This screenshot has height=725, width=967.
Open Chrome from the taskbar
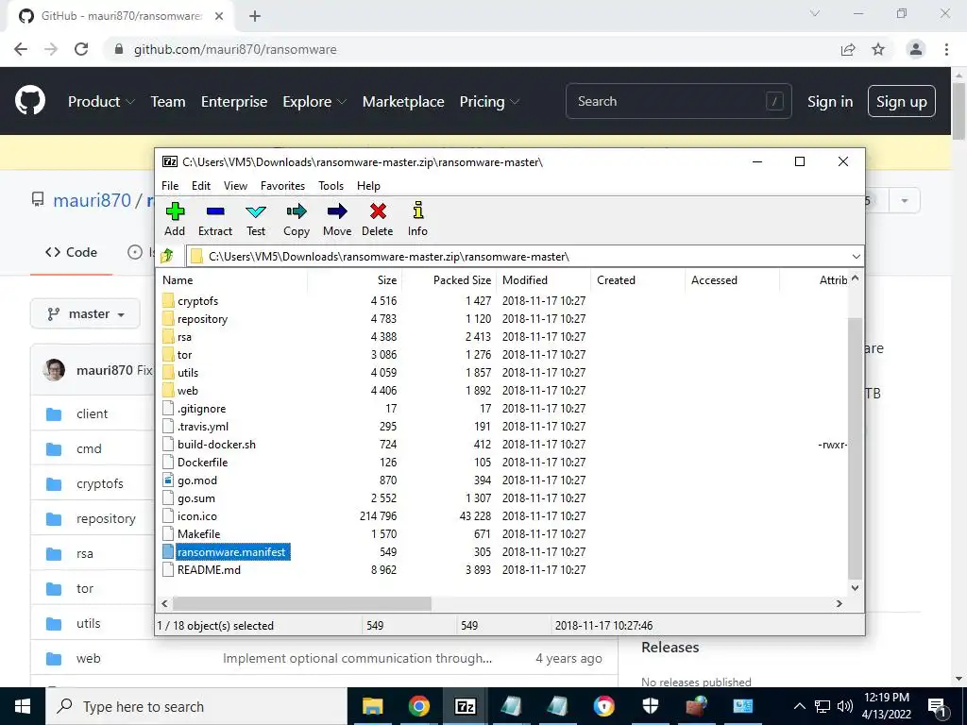tap(418, 706)
